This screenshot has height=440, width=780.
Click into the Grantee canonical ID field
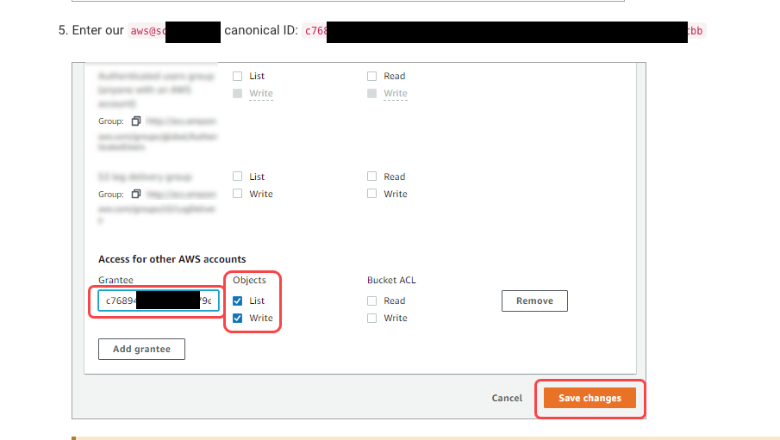(x=159, y=301)
